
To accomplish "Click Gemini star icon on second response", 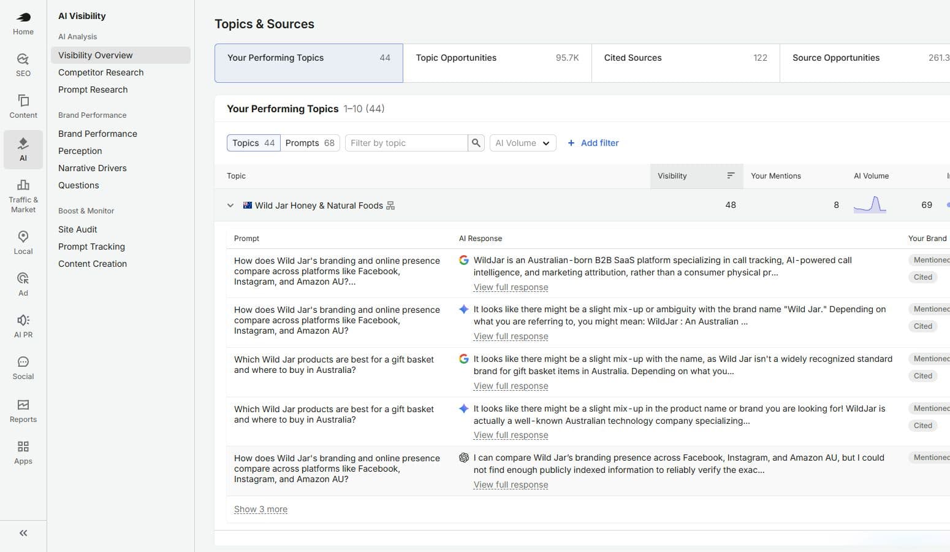I will click(464, 309).
